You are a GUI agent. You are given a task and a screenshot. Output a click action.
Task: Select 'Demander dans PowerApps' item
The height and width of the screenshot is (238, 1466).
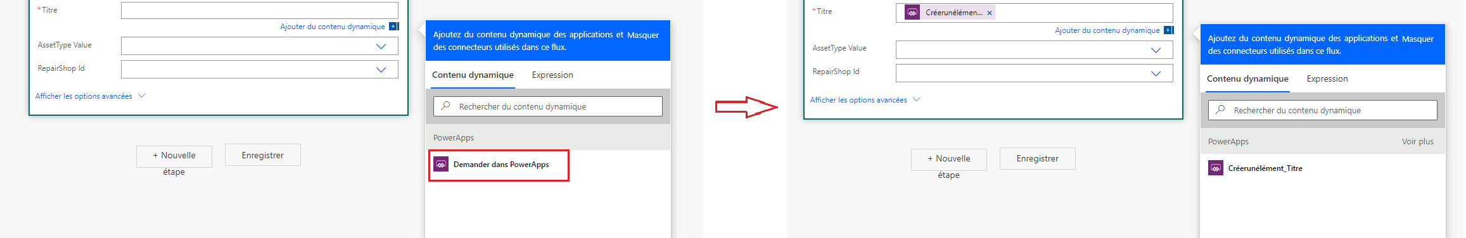click(x=499, y=165)
